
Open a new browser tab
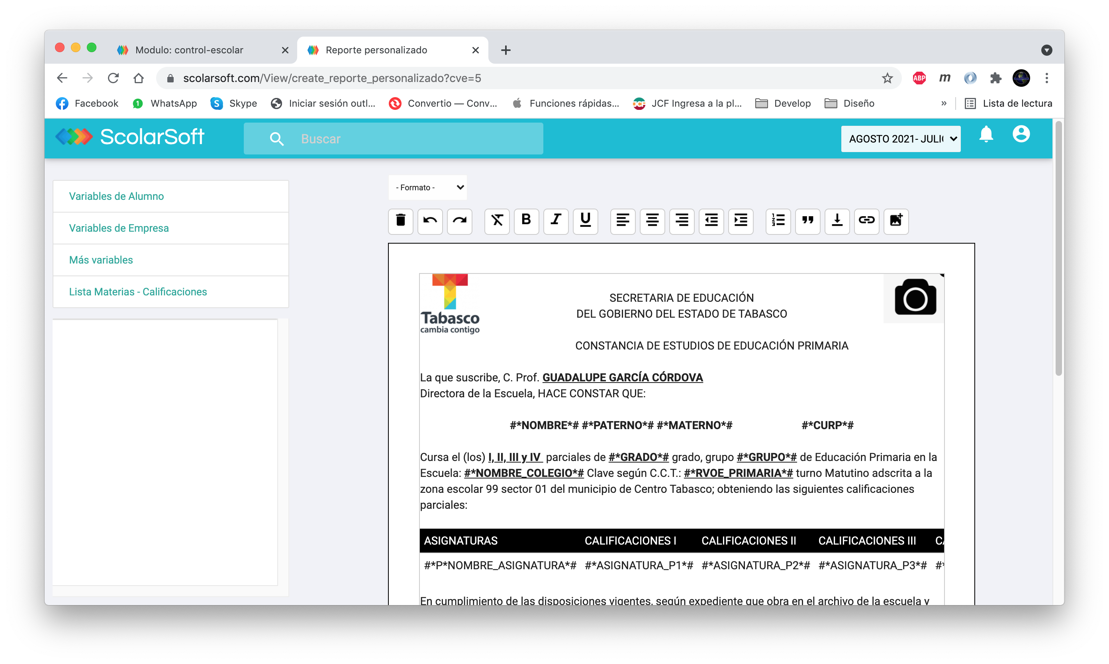pos(506,50)
